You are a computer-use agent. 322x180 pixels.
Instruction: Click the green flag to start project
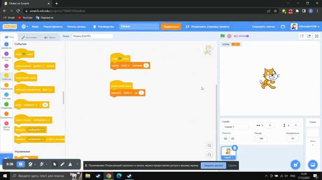point(222,36)
